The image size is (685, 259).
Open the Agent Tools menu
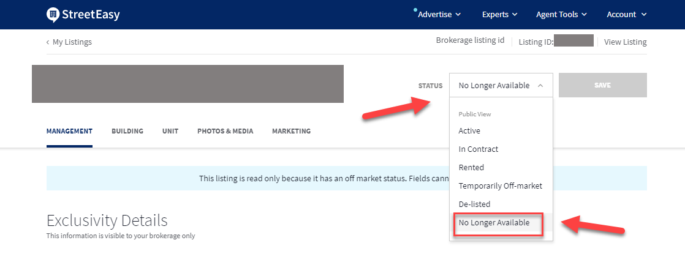click(561, 15)
